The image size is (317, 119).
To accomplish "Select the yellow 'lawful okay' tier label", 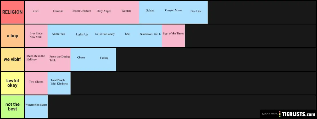I will pyautogui.click(x=12, y=83).
